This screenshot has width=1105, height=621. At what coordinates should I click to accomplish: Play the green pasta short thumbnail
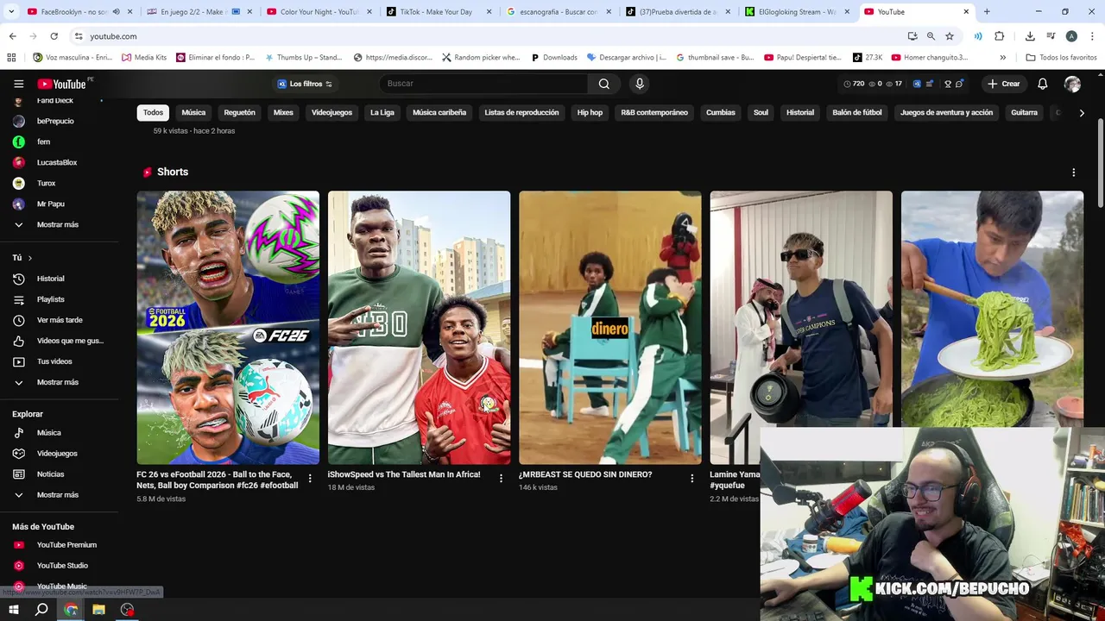pyautogui.click(x=992, y=309)
